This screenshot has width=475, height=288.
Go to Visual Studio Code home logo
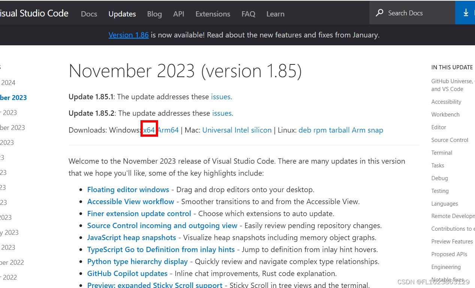(34, 13)
